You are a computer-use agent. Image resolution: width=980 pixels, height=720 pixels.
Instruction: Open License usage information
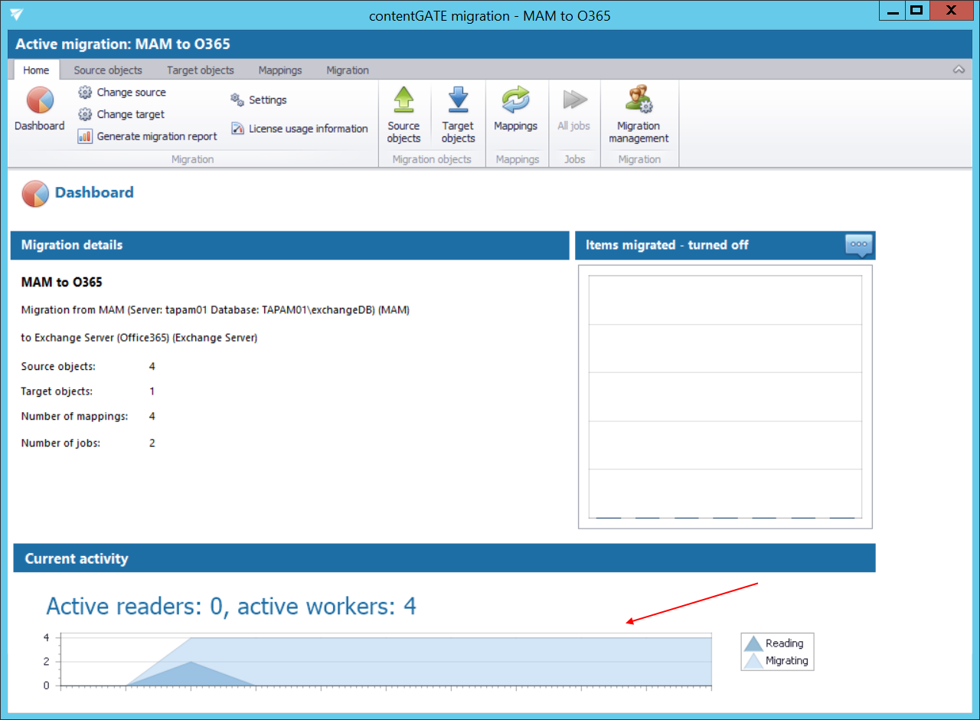(299, 129)
